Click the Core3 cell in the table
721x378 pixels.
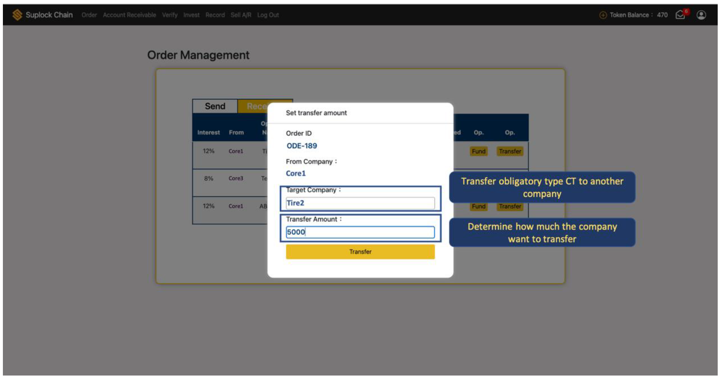coord(236,179)
